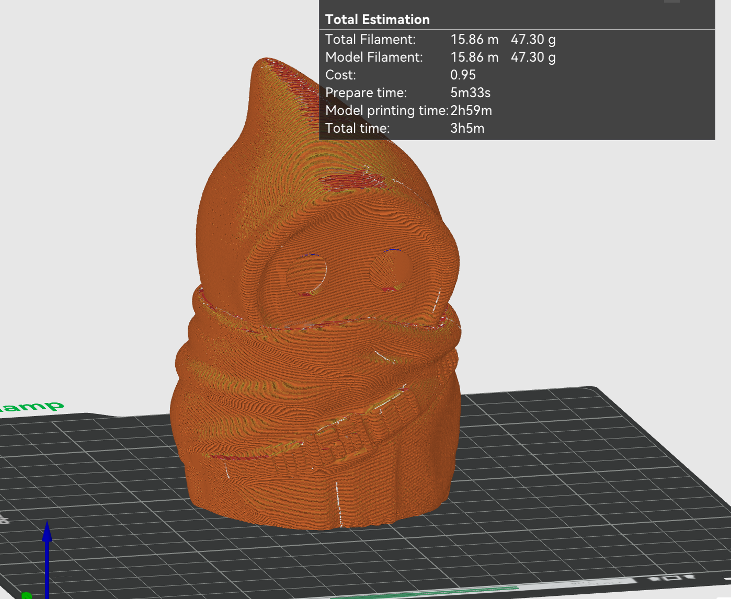
Task: Select the prepare time value 5m33s
Action: pos(470,93)
